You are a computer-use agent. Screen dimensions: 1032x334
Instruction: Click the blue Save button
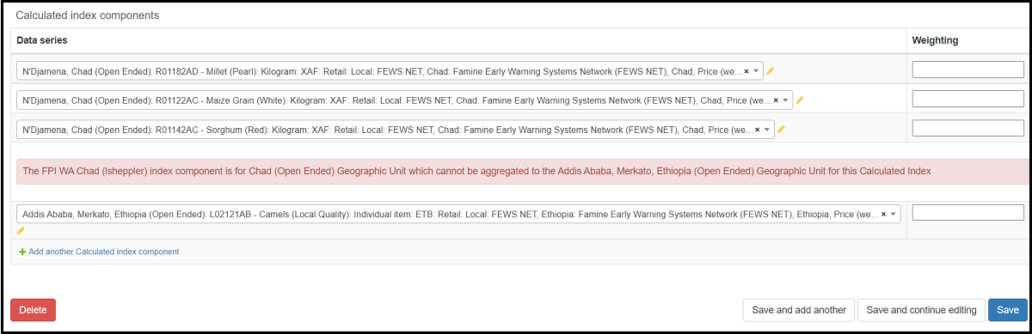point(1007,310)
